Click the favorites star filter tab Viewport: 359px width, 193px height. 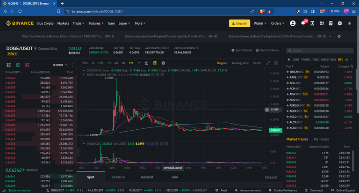289,59
